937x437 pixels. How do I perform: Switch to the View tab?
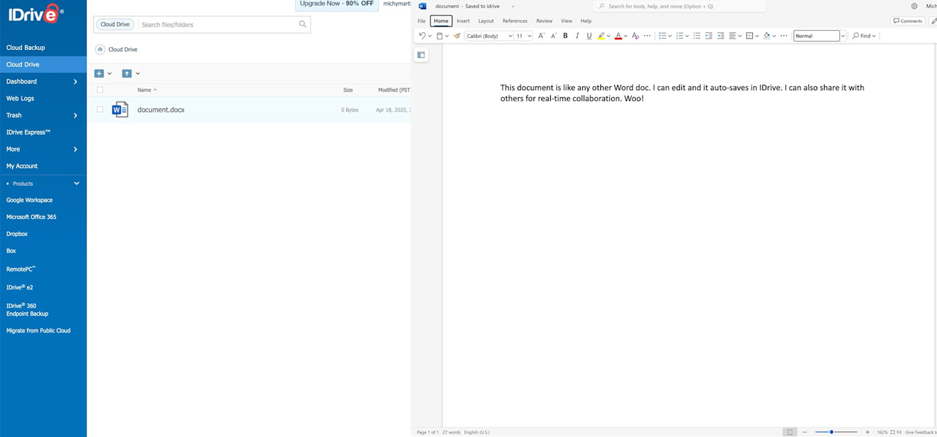[x=566, y=21]
